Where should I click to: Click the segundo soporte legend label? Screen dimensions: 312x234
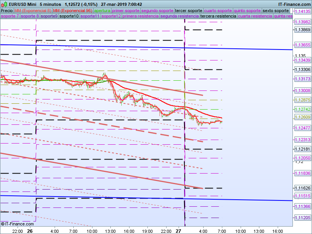tap(157, 11)
